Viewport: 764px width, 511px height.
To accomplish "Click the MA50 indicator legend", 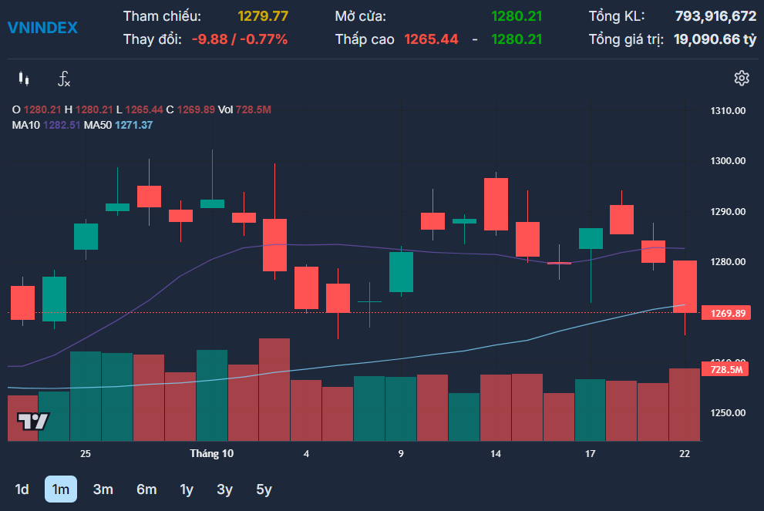I will click(119, 125).
